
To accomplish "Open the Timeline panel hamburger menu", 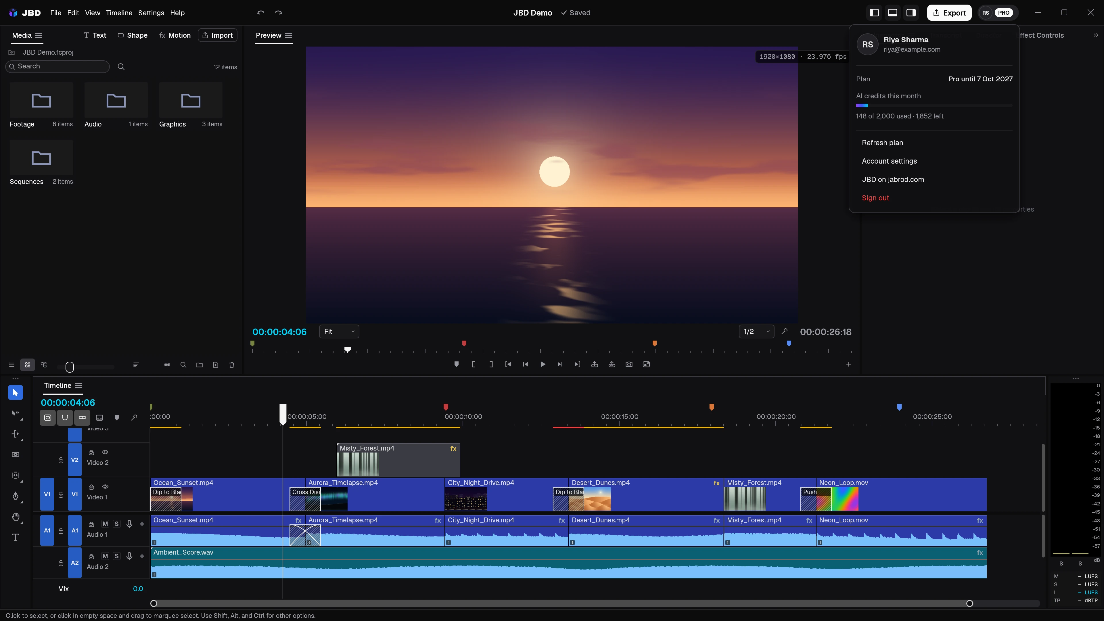I will 78,385.
